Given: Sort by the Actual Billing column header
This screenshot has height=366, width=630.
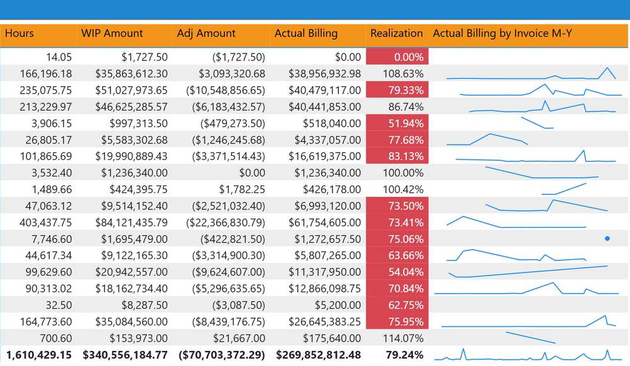Looking at the screenshot, I should click(306, 33).
